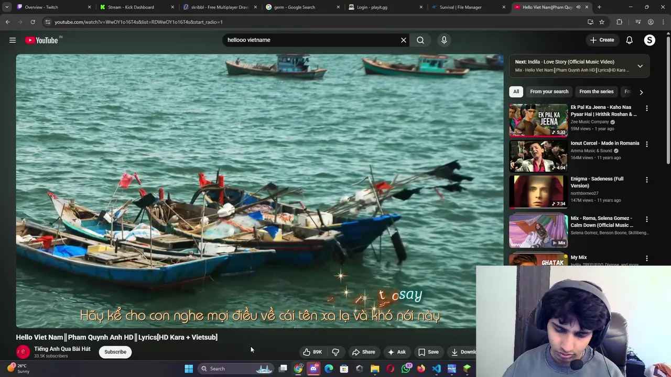Switch to Stream - Kick Dashboard tab
The height and width of the screenshot is (377, 671).
pyautogui.click(x=136, y=7)
